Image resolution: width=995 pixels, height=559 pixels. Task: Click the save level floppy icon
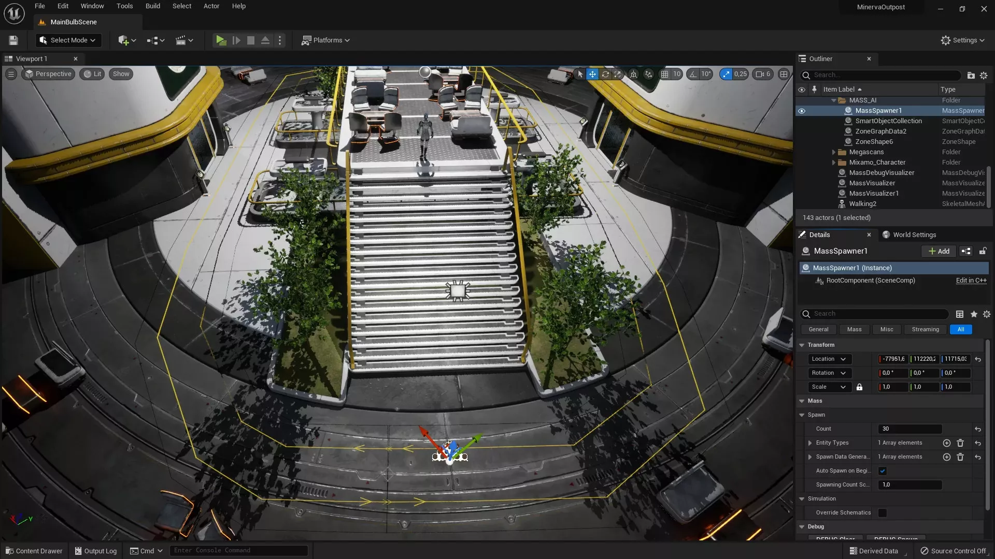[13, 40]
